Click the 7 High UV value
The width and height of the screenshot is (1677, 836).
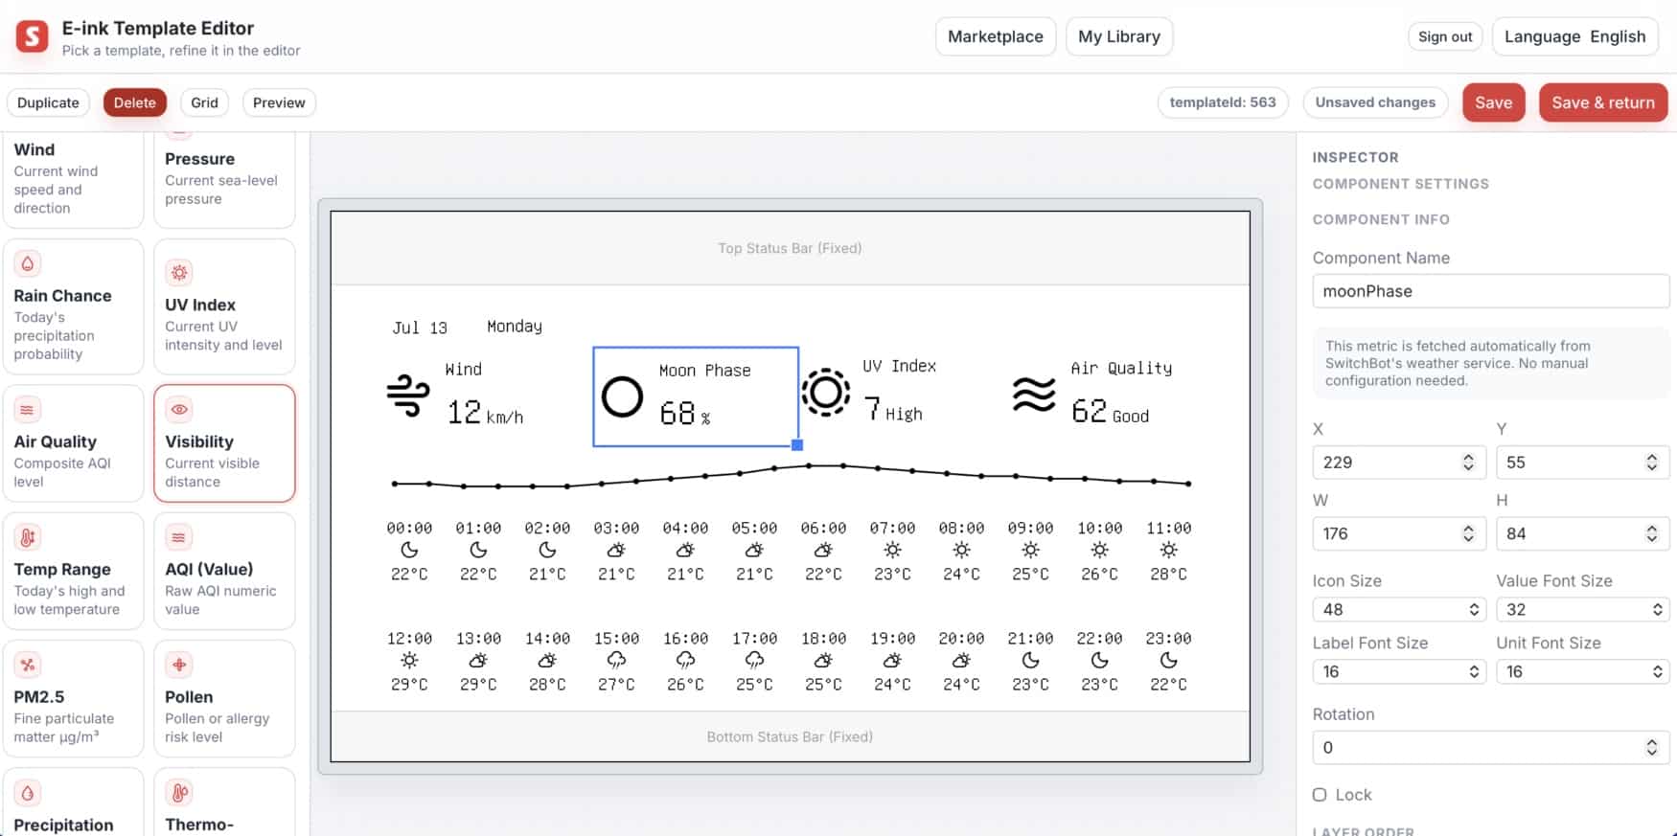pyautogui.click(x=893, y=410)
